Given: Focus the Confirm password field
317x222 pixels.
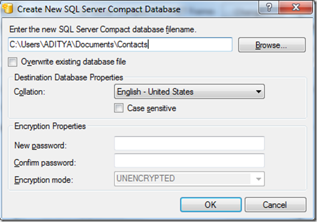Looking at the screenshot, I should [190, 161].
